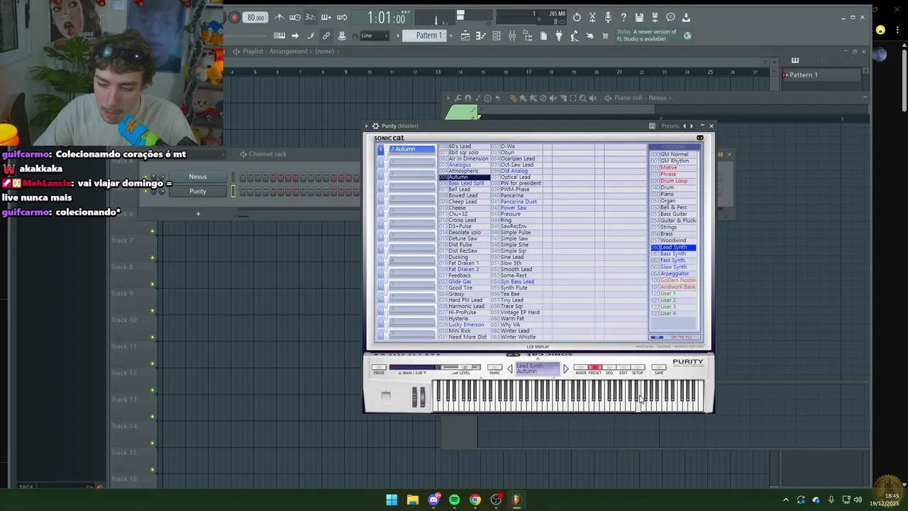Toggle the link multilink icon
908x511 pixels.
click(x=326, y=35)
